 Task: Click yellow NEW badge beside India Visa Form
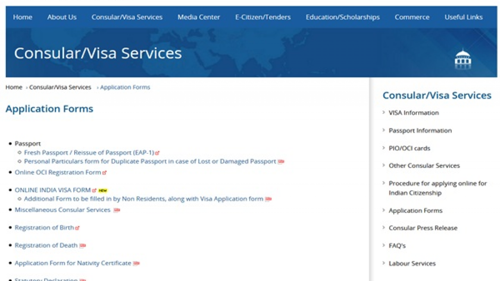pos(103,190)
